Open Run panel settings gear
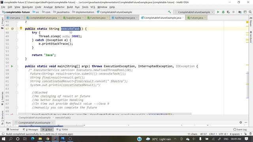This screenshot has width=253, height=142. coord(241,122)
